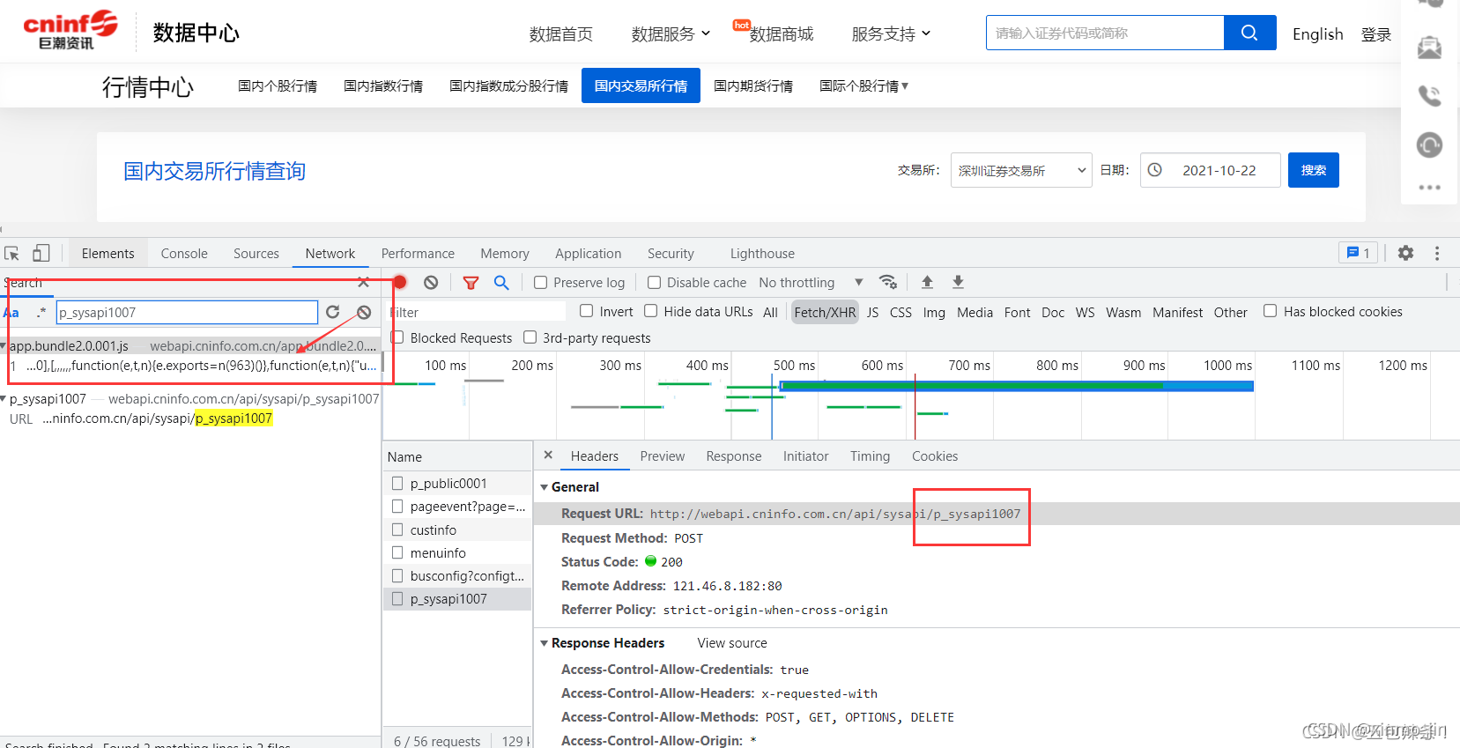Check the custinfo request checkbox

397,530
